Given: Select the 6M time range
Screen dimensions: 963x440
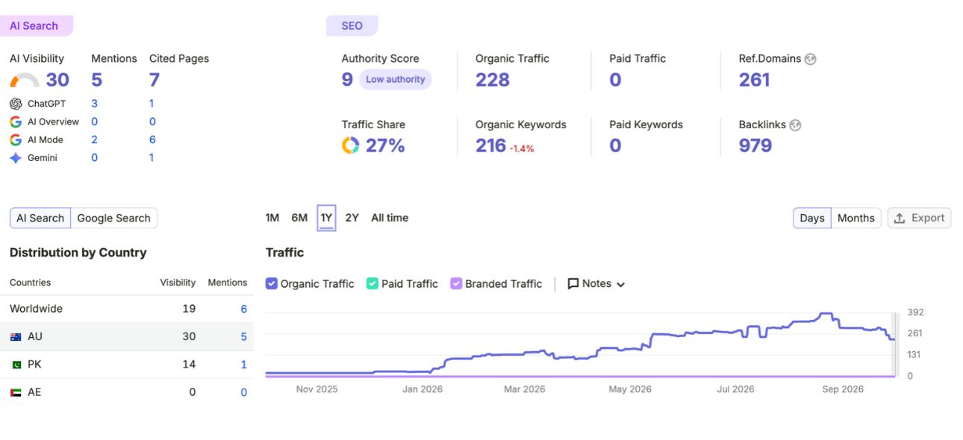Looking at the screenshot, I should (299, 218).
